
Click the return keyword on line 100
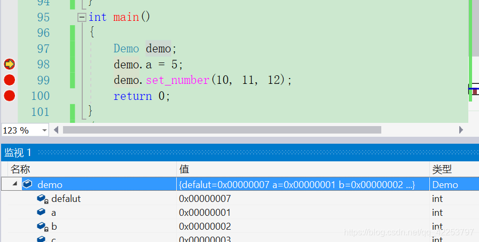(x=132, y=96)
